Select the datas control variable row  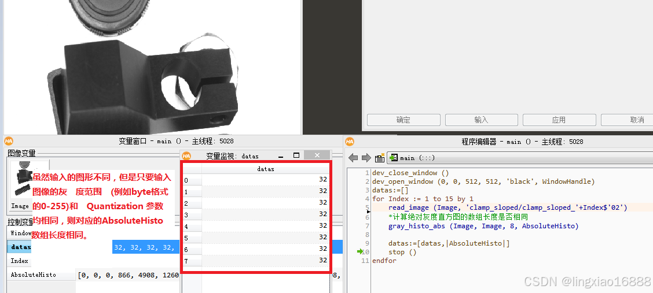coord(20,247)
